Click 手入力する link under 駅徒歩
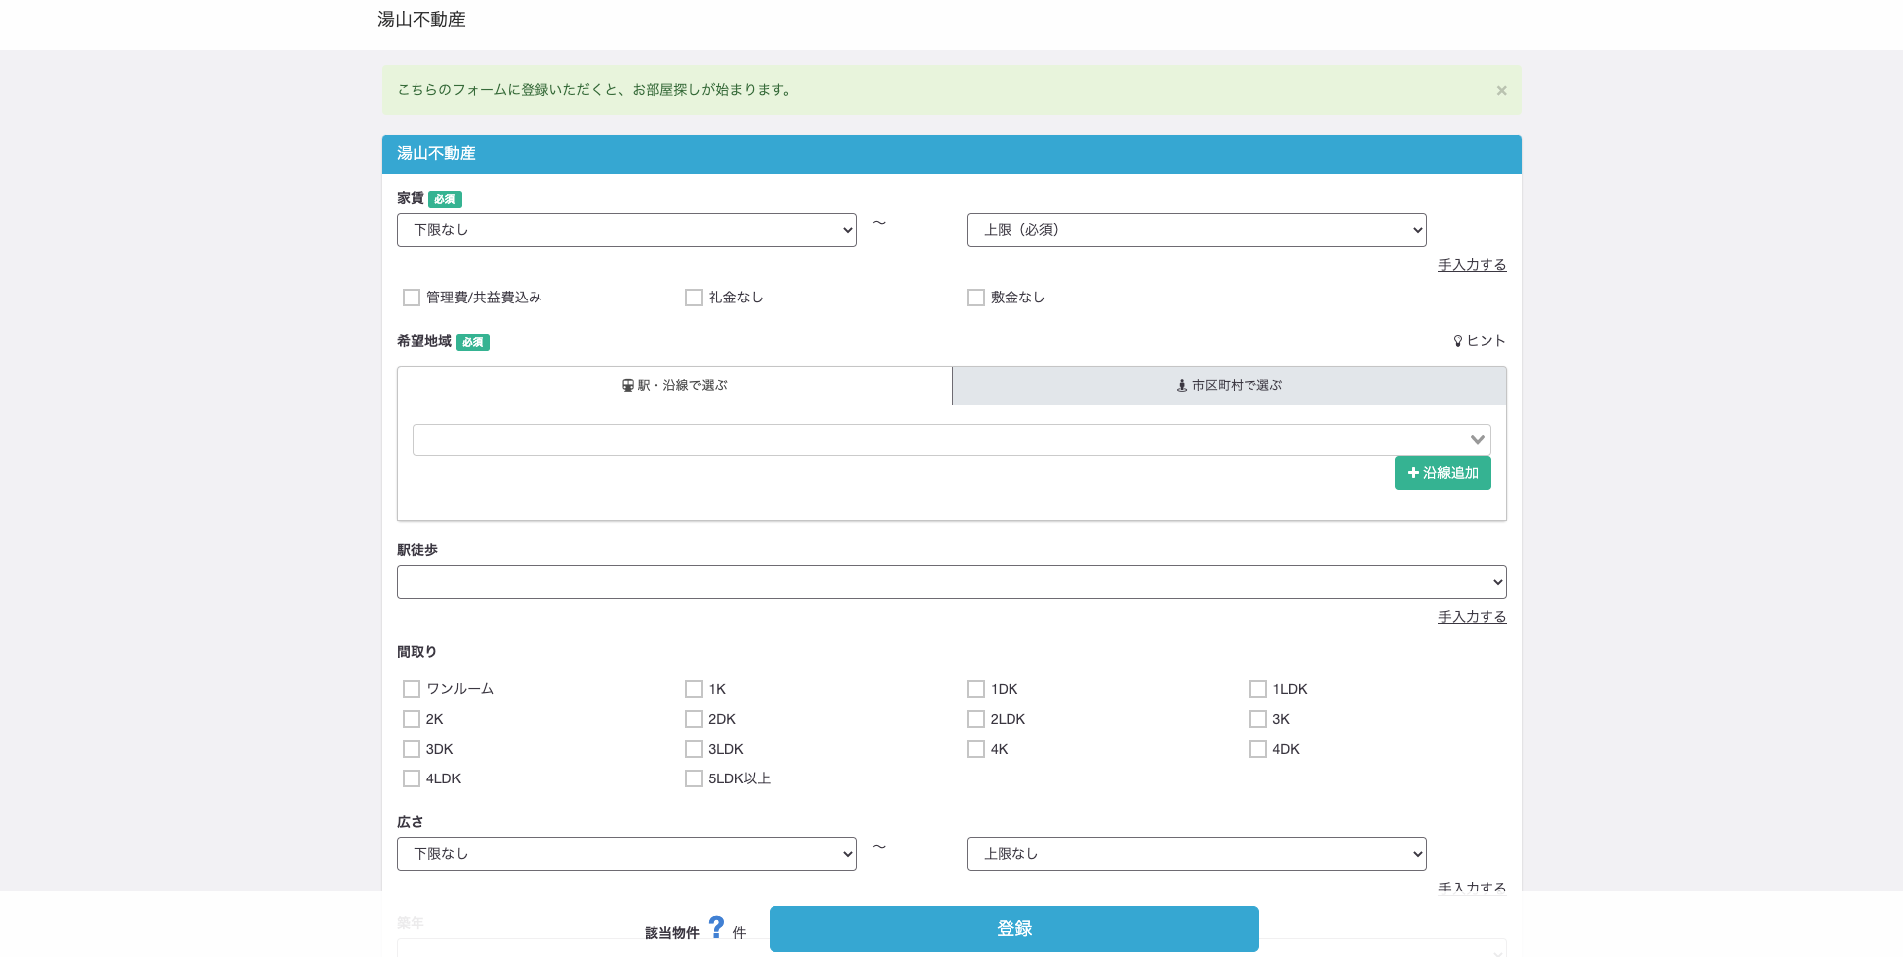The height and width of the screenshot is (957, 1903). (x=1472, y=617)
